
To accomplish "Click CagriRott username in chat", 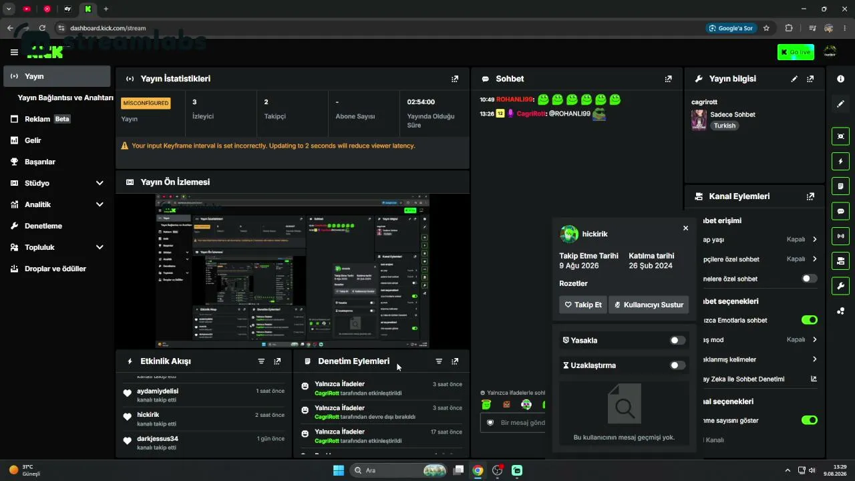I will (531, 114).
